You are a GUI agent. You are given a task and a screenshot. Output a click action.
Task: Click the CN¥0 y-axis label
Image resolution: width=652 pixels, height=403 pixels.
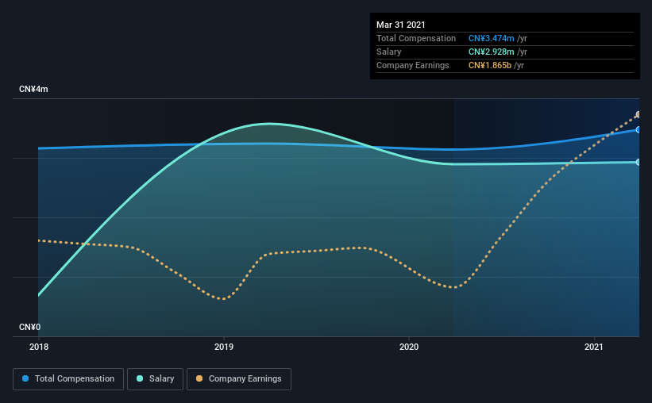pos(30,327)
